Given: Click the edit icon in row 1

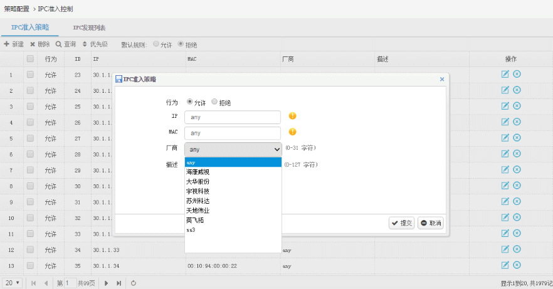Looking at the screenshot, I should tap(505, 74).
